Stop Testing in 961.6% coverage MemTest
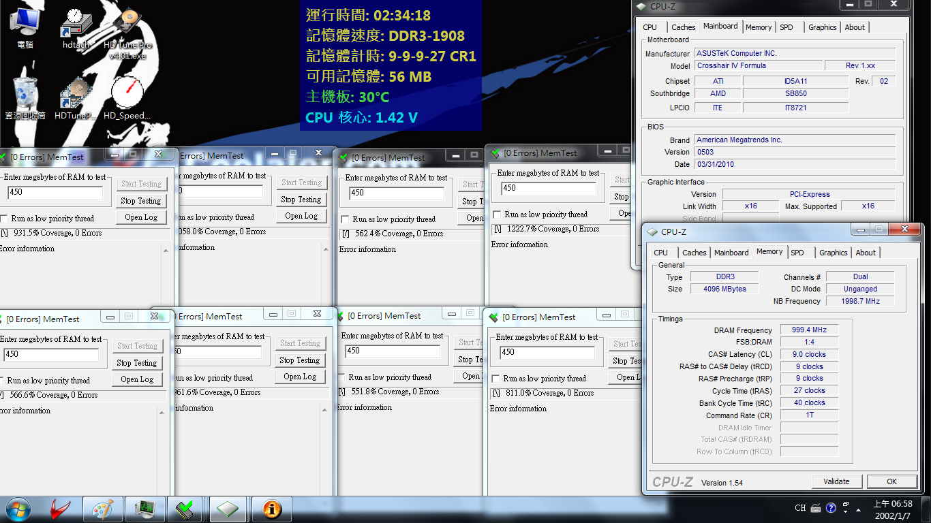Screen dimensions: 931x523 [x=299, y=360]
